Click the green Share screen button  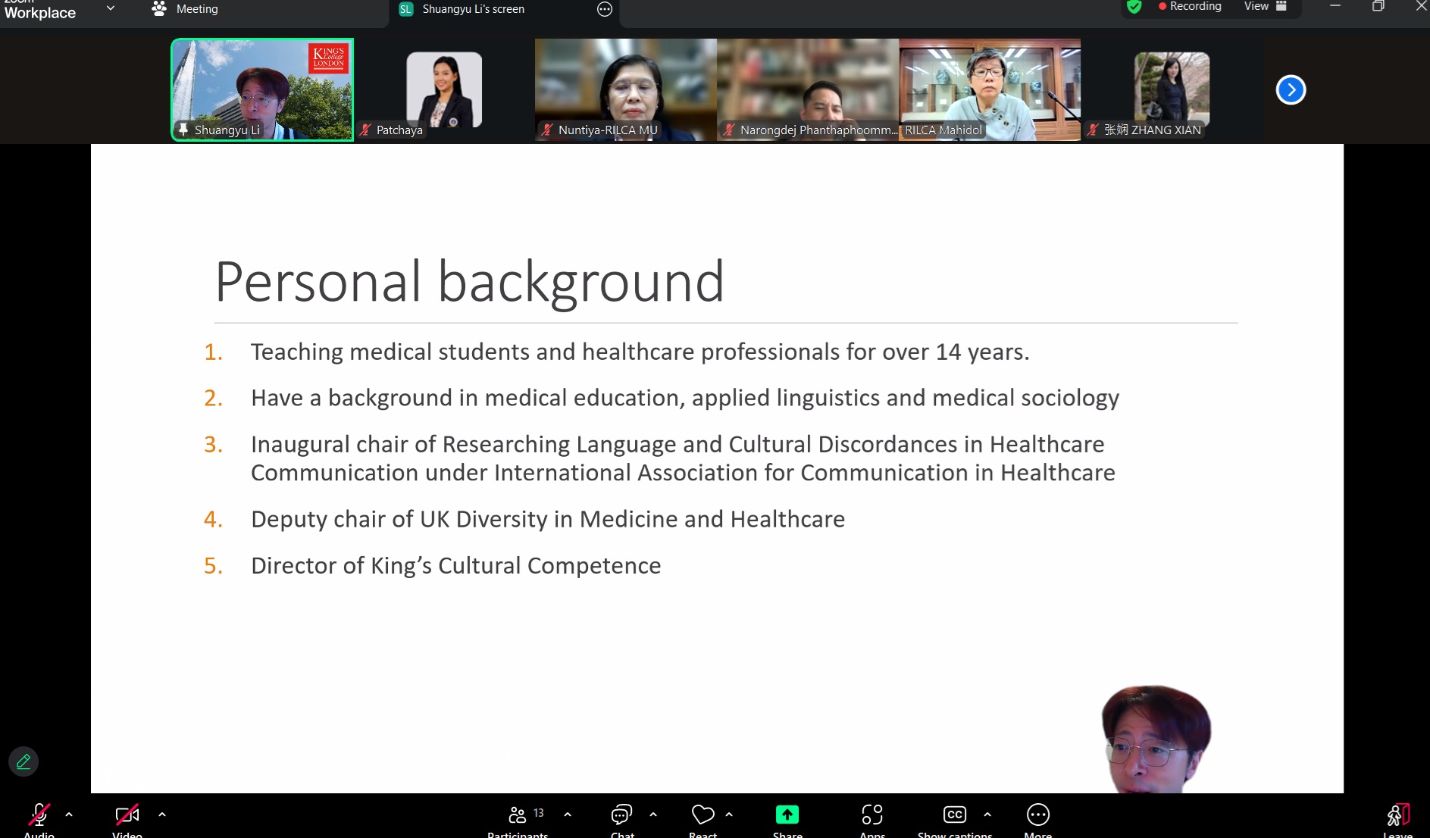tap(787, 816)
